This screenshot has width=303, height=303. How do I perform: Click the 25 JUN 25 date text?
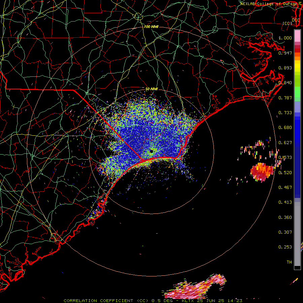[x=211, y=301]
